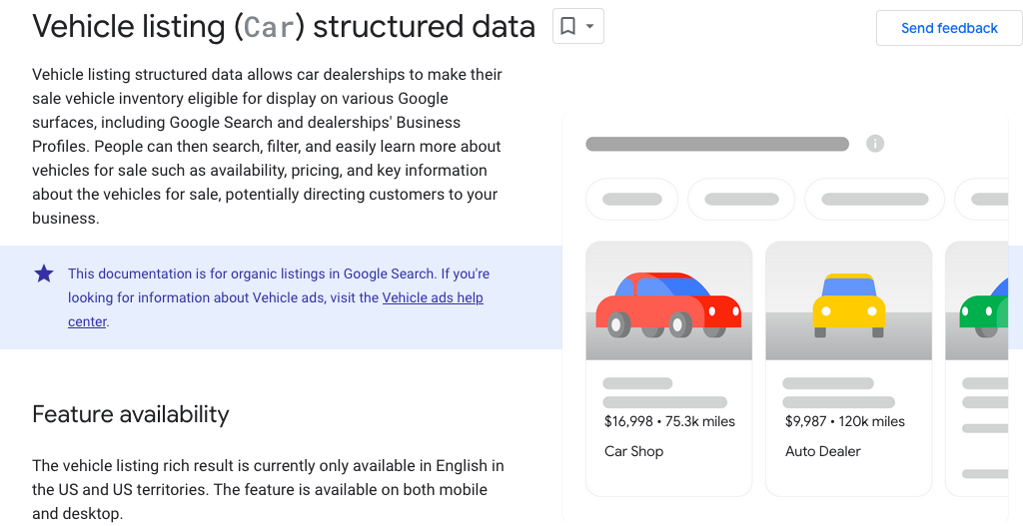Click the gray search bar placeholder

coord(716,144)
